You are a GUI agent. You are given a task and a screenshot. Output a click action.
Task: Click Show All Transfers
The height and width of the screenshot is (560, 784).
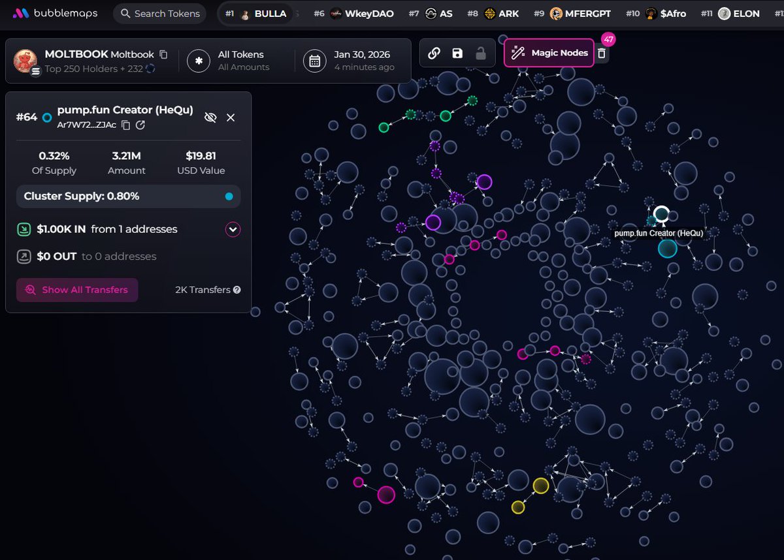pos(77,290)
